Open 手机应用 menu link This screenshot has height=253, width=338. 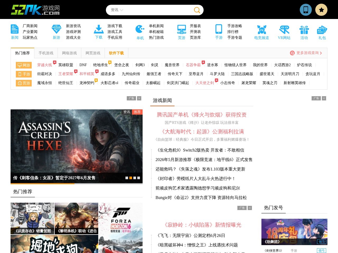click(x=115, y=38)
